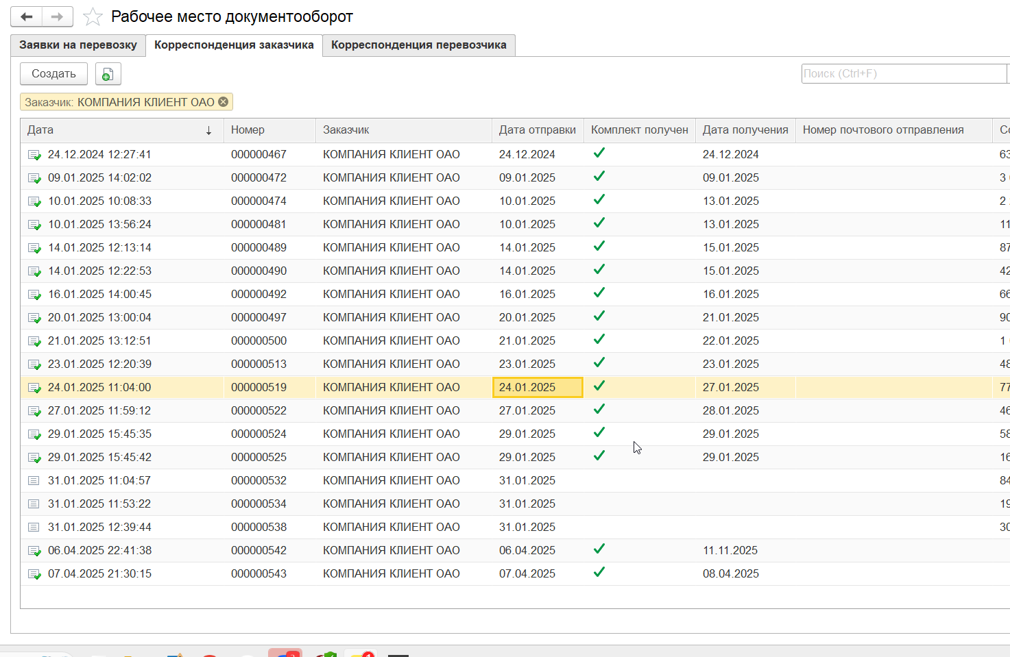The image size is (1010, 657).
Task: Click document icon of row 000000500
Action: 34,341
